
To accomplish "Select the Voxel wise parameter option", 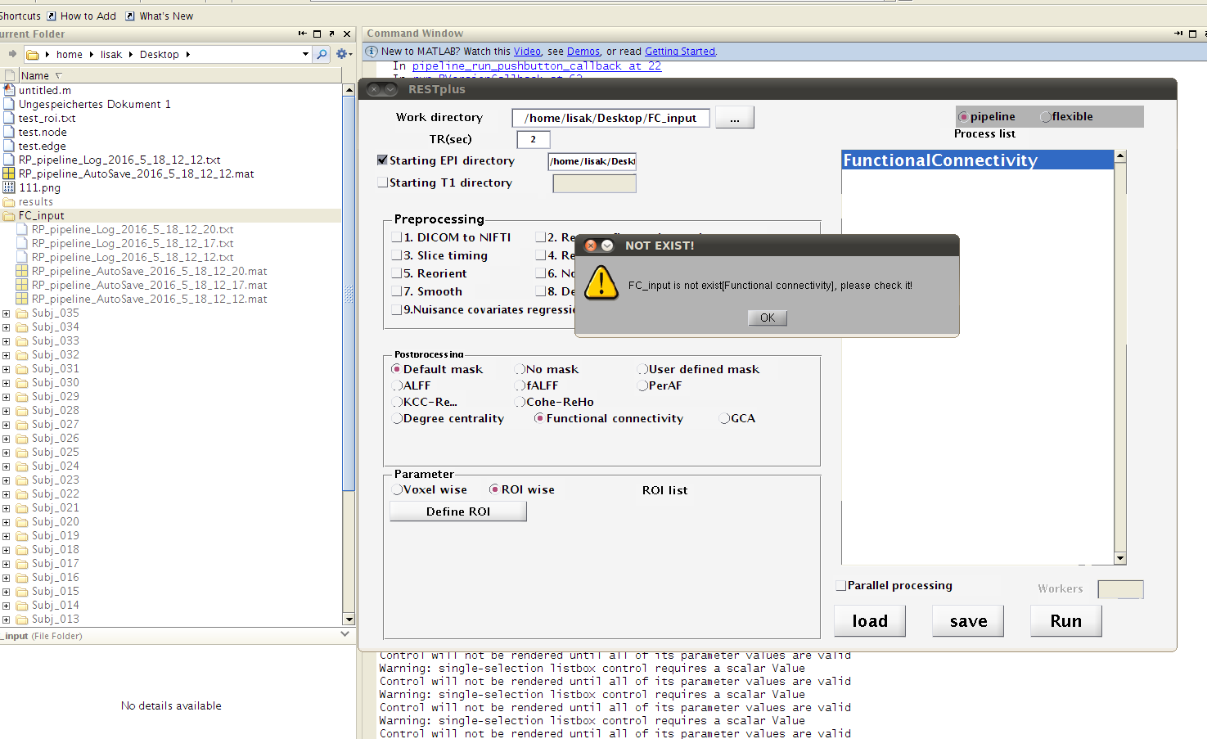I will coord(397,489).
